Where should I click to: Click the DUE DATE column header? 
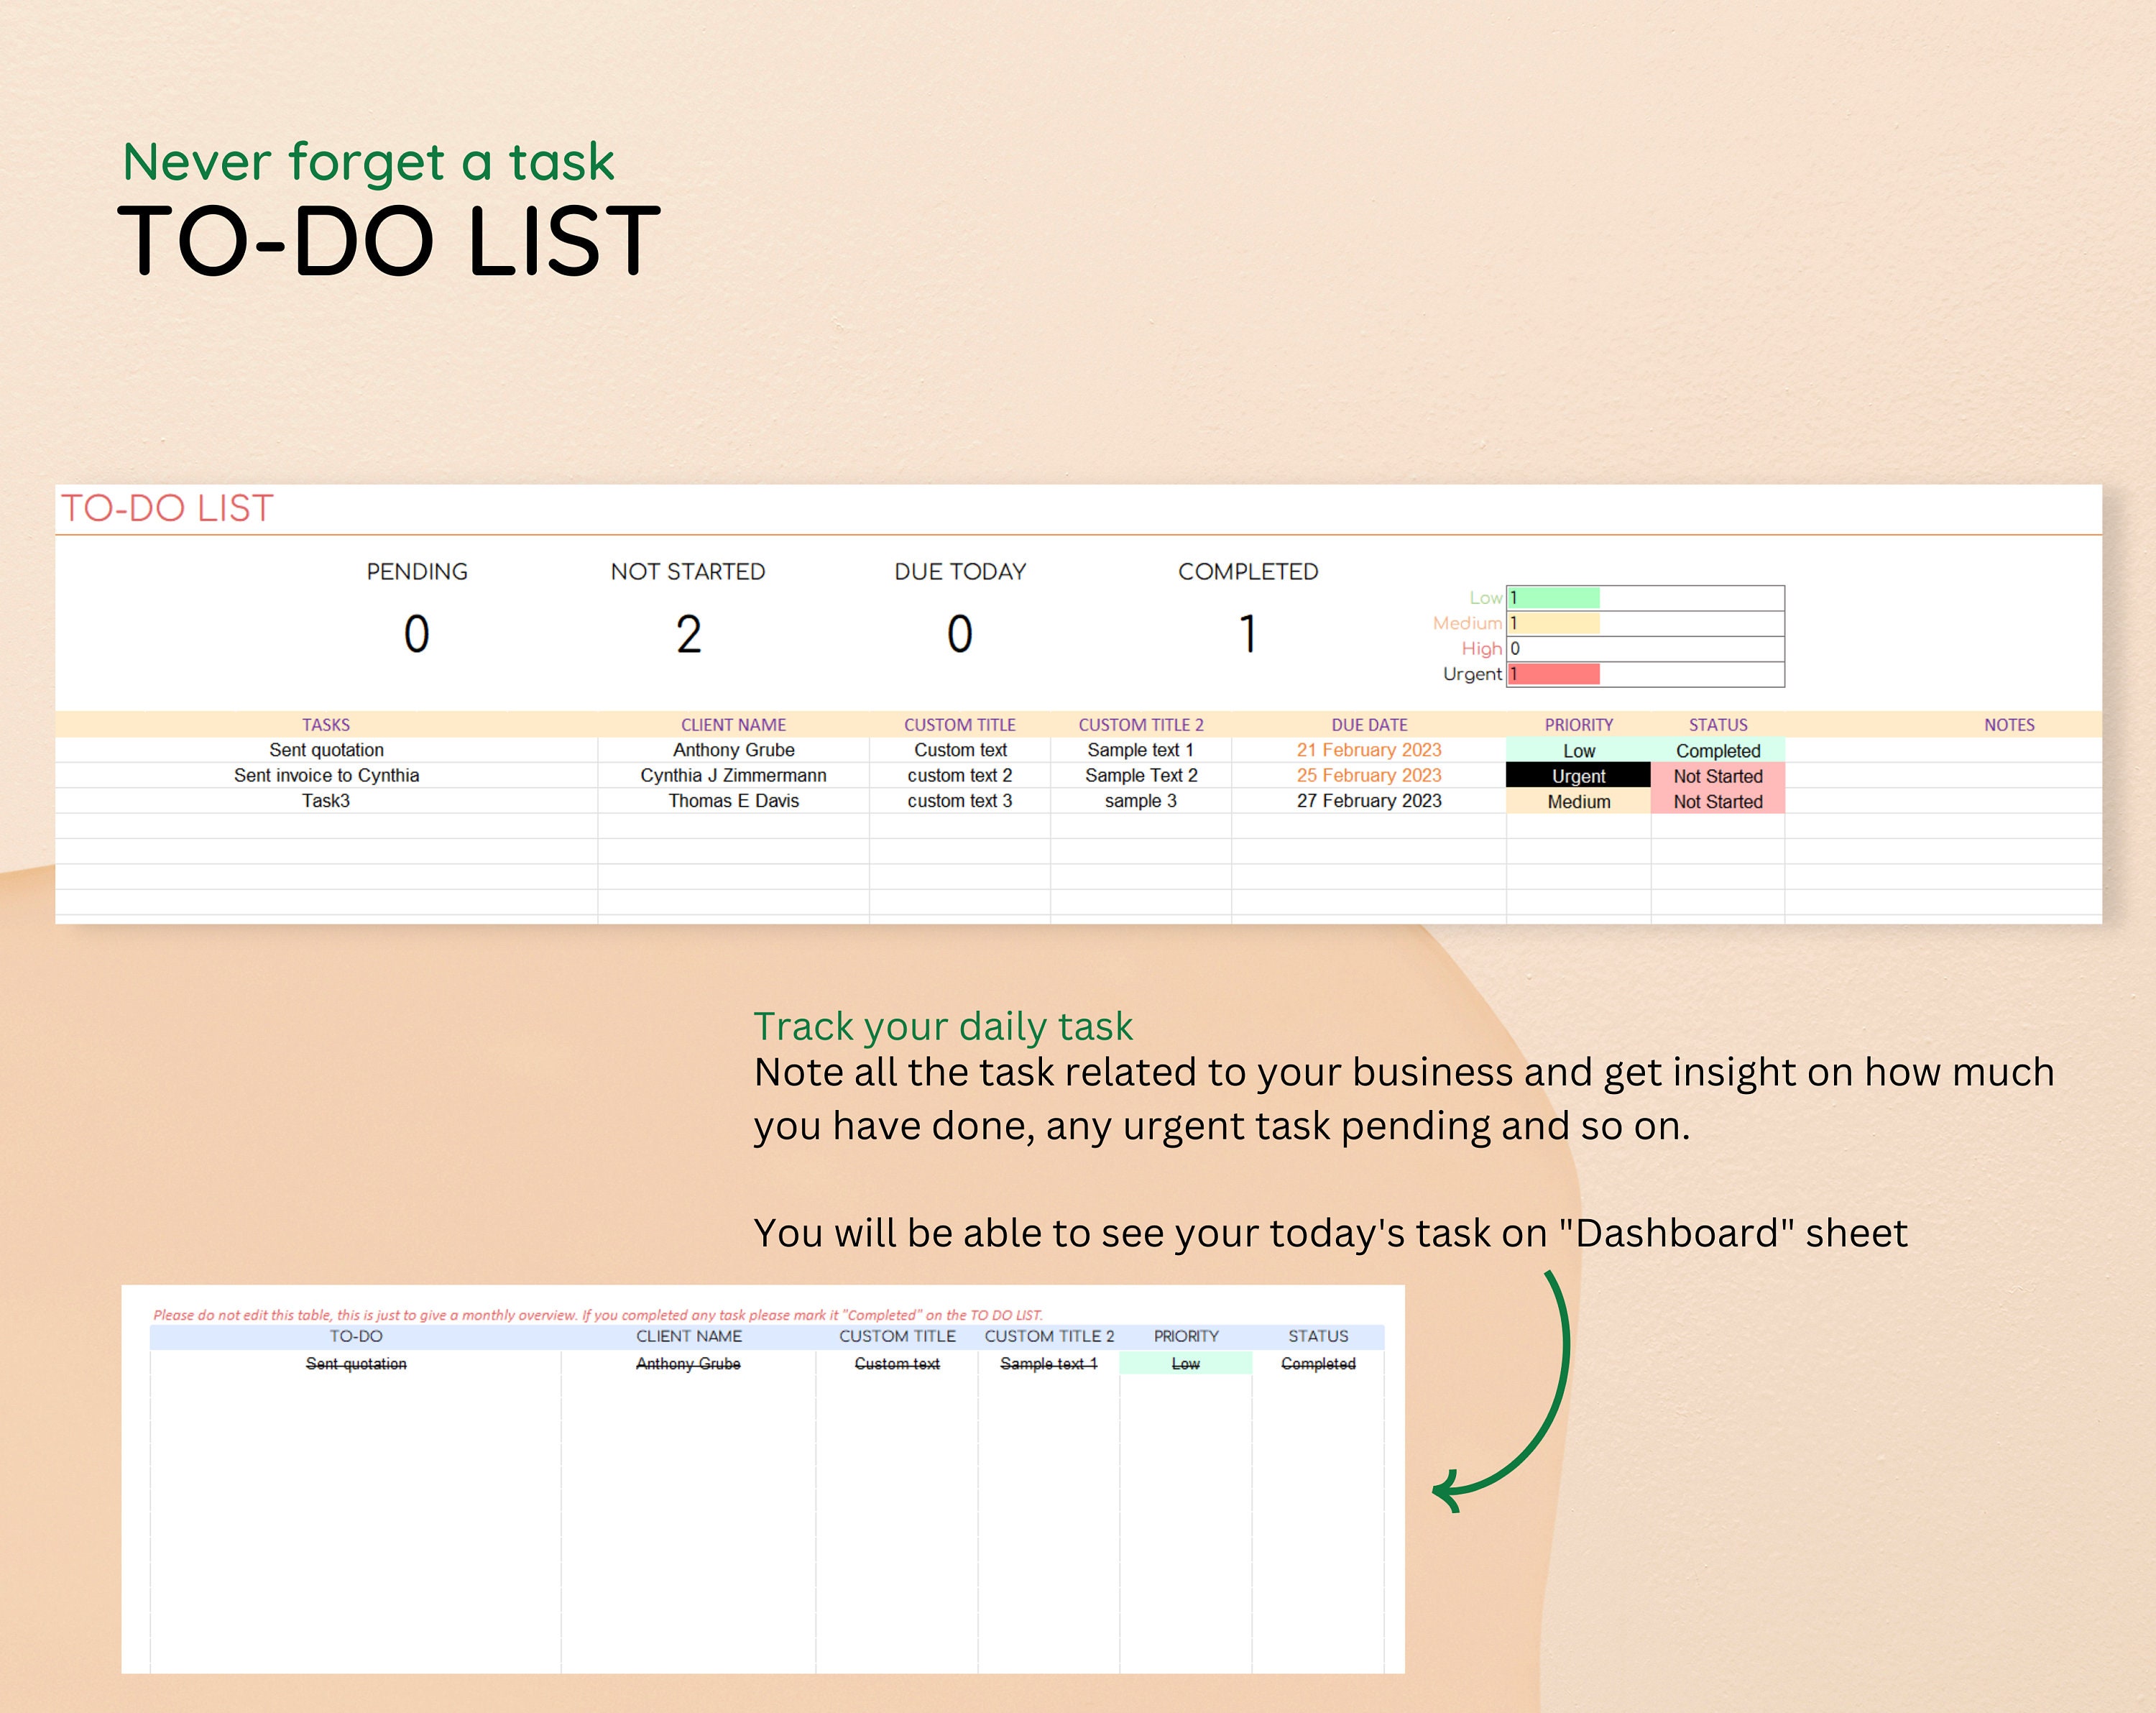pyautogui.click(x=1369, y=725)
